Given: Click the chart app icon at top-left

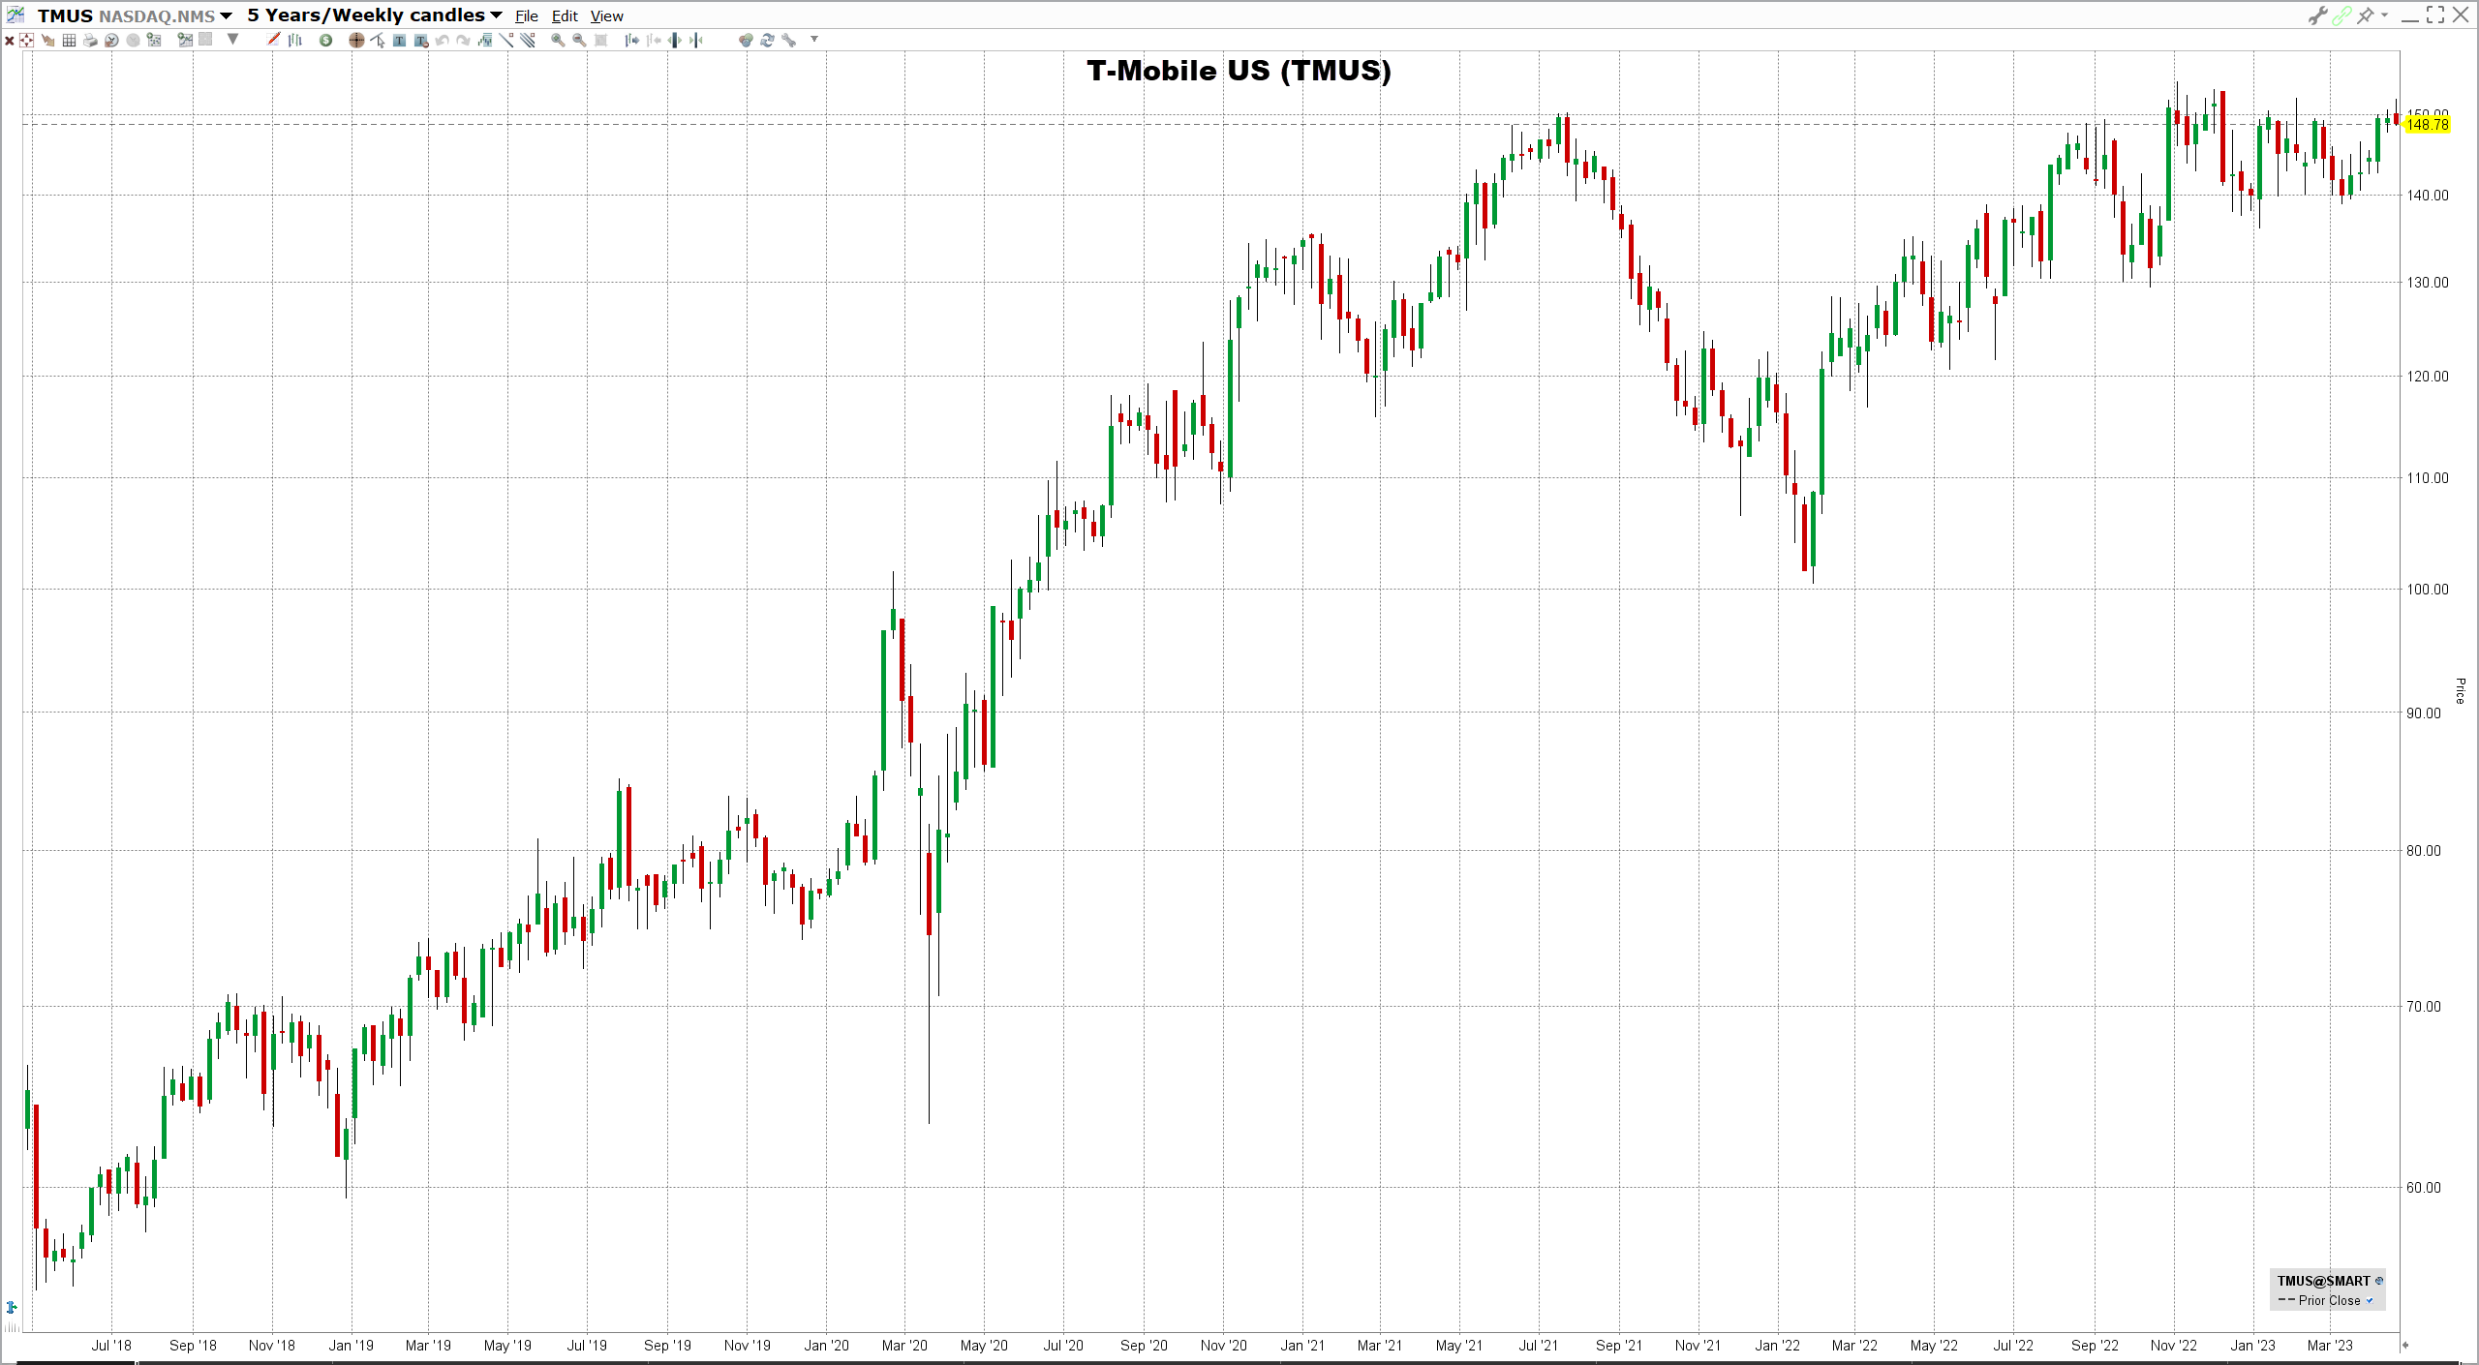Looking at the screenshot, I should pos(15,15).
